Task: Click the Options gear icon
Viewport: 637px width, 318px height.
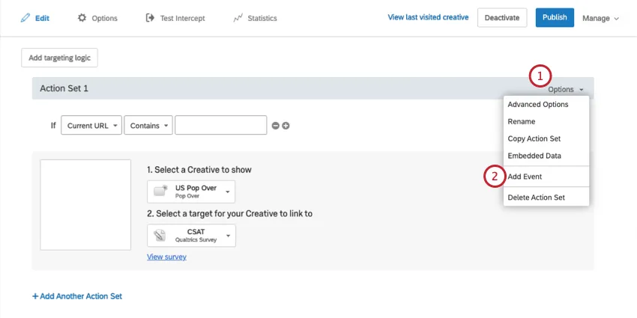Action: [82, 18]
